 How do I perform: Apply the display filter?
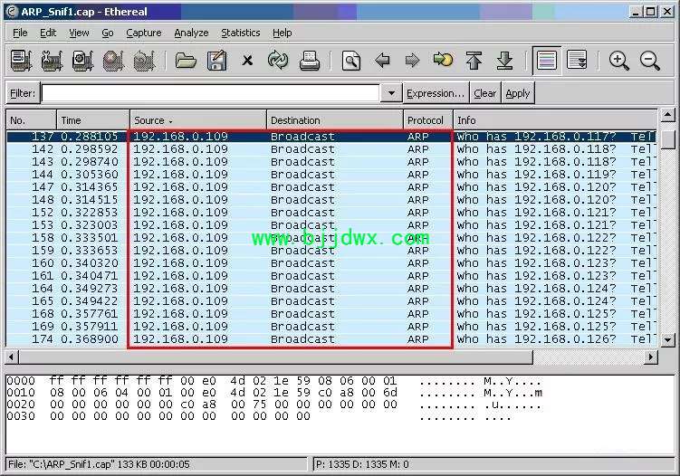coord(518,93)
